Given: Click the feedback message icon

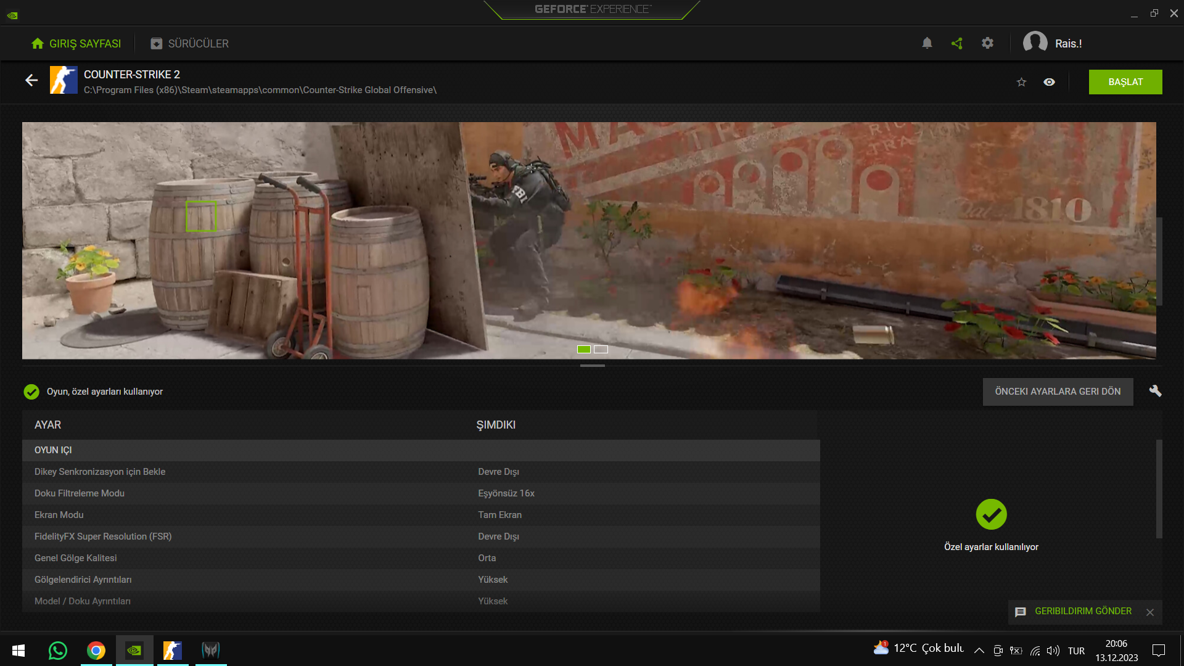Looking at the screenshot, I should (1021, 612).
